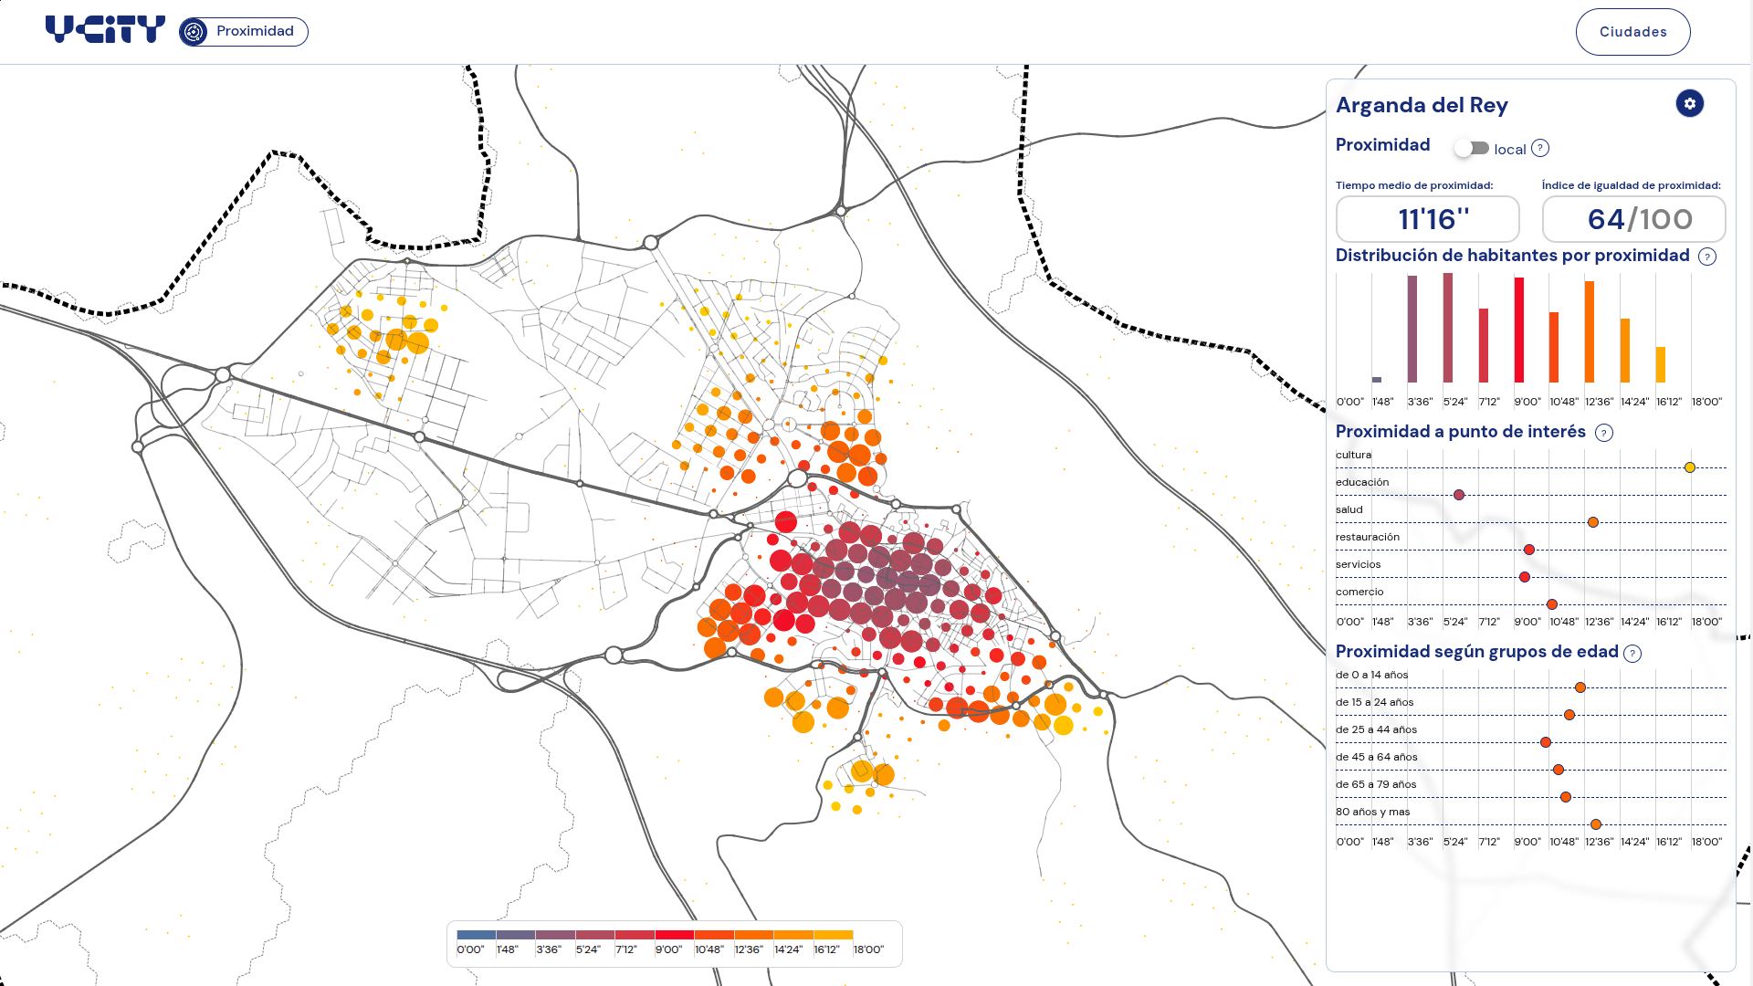Open the settings gear icon
The width and height of the screenshot is (1753, 986).
tap(1689, 103)
